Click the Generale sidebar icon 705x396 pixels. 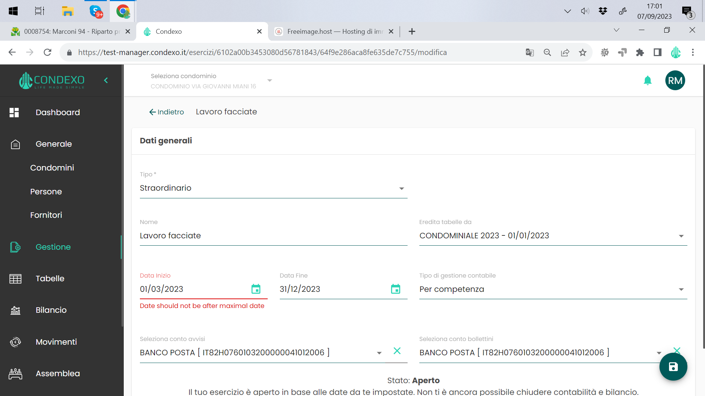pyautogui.click(x=15, y=144)
